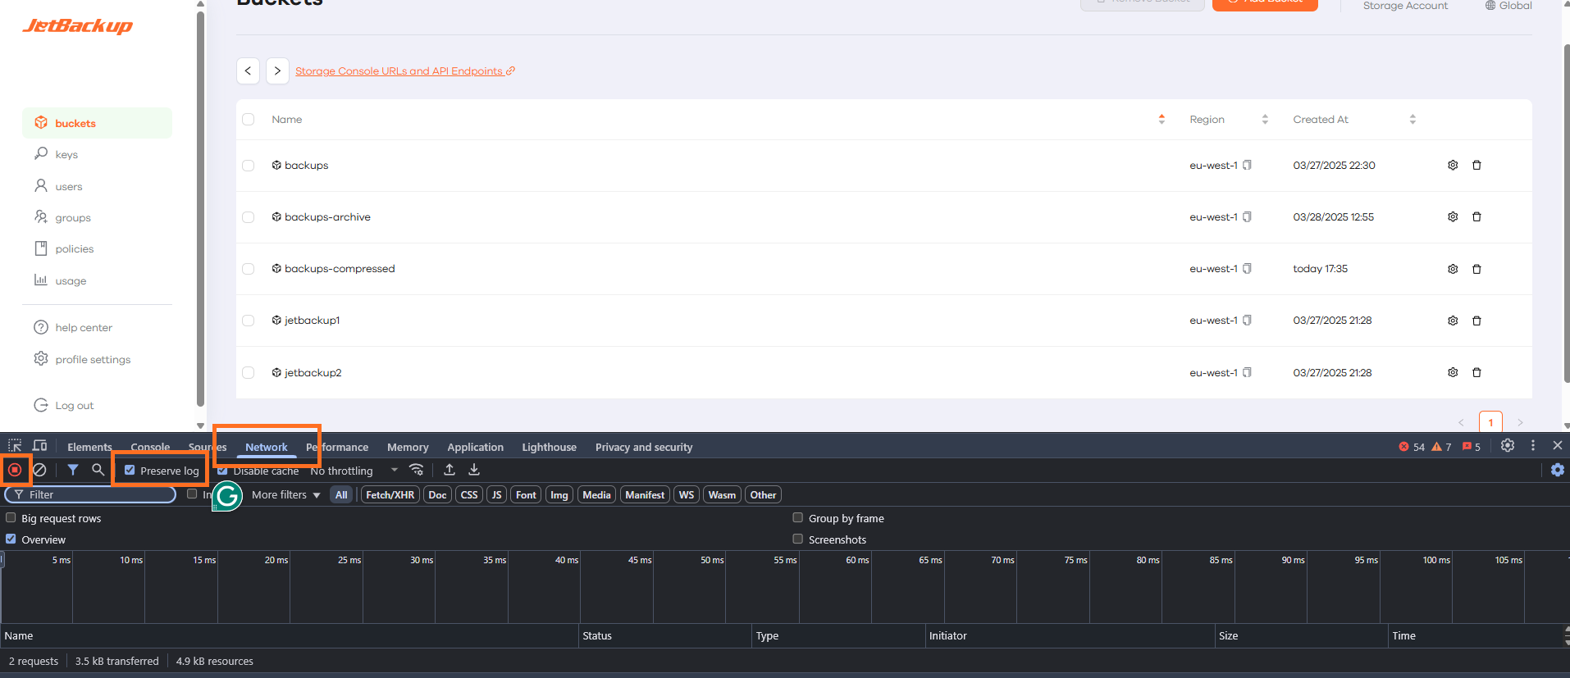This screenshot has width=1570, height=678.
Task: Select the jetbackup1 bucket checkbox
Action: 249,321
